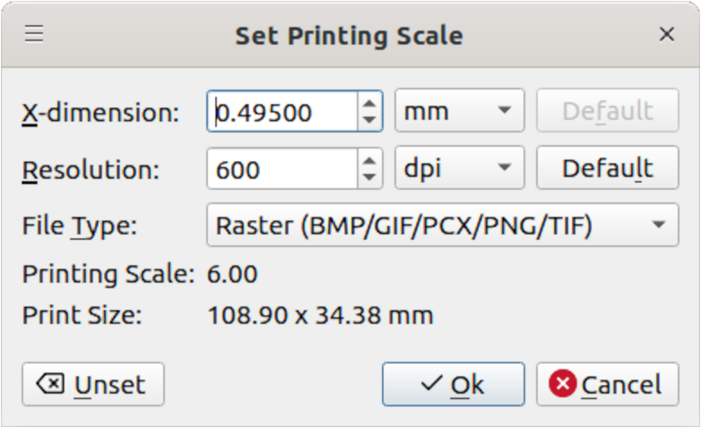The width and height of the screenshot is (701, 428).
Task: Decrease X-dimension with the down arrow
Action: click(x=369, y=121)
